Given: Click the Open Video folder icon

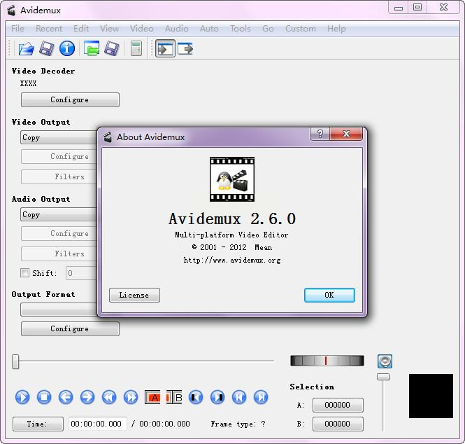Looking at the screenshot, I should (x=26, y=48).
